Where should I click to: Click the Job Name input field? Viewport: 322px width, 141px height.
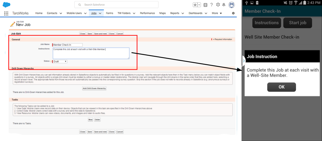(x=68, y=45)
